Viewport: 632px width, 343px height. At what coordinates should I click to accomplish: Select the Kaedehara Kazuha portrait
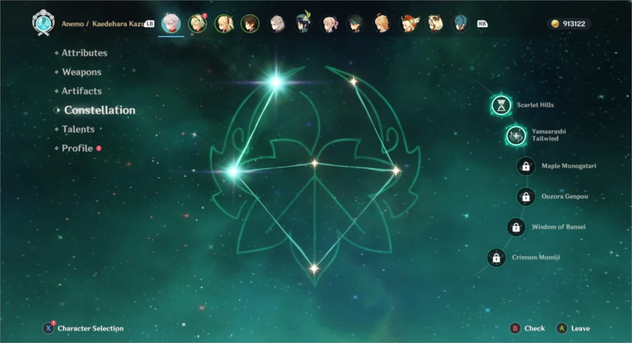[x=171, y=23]
